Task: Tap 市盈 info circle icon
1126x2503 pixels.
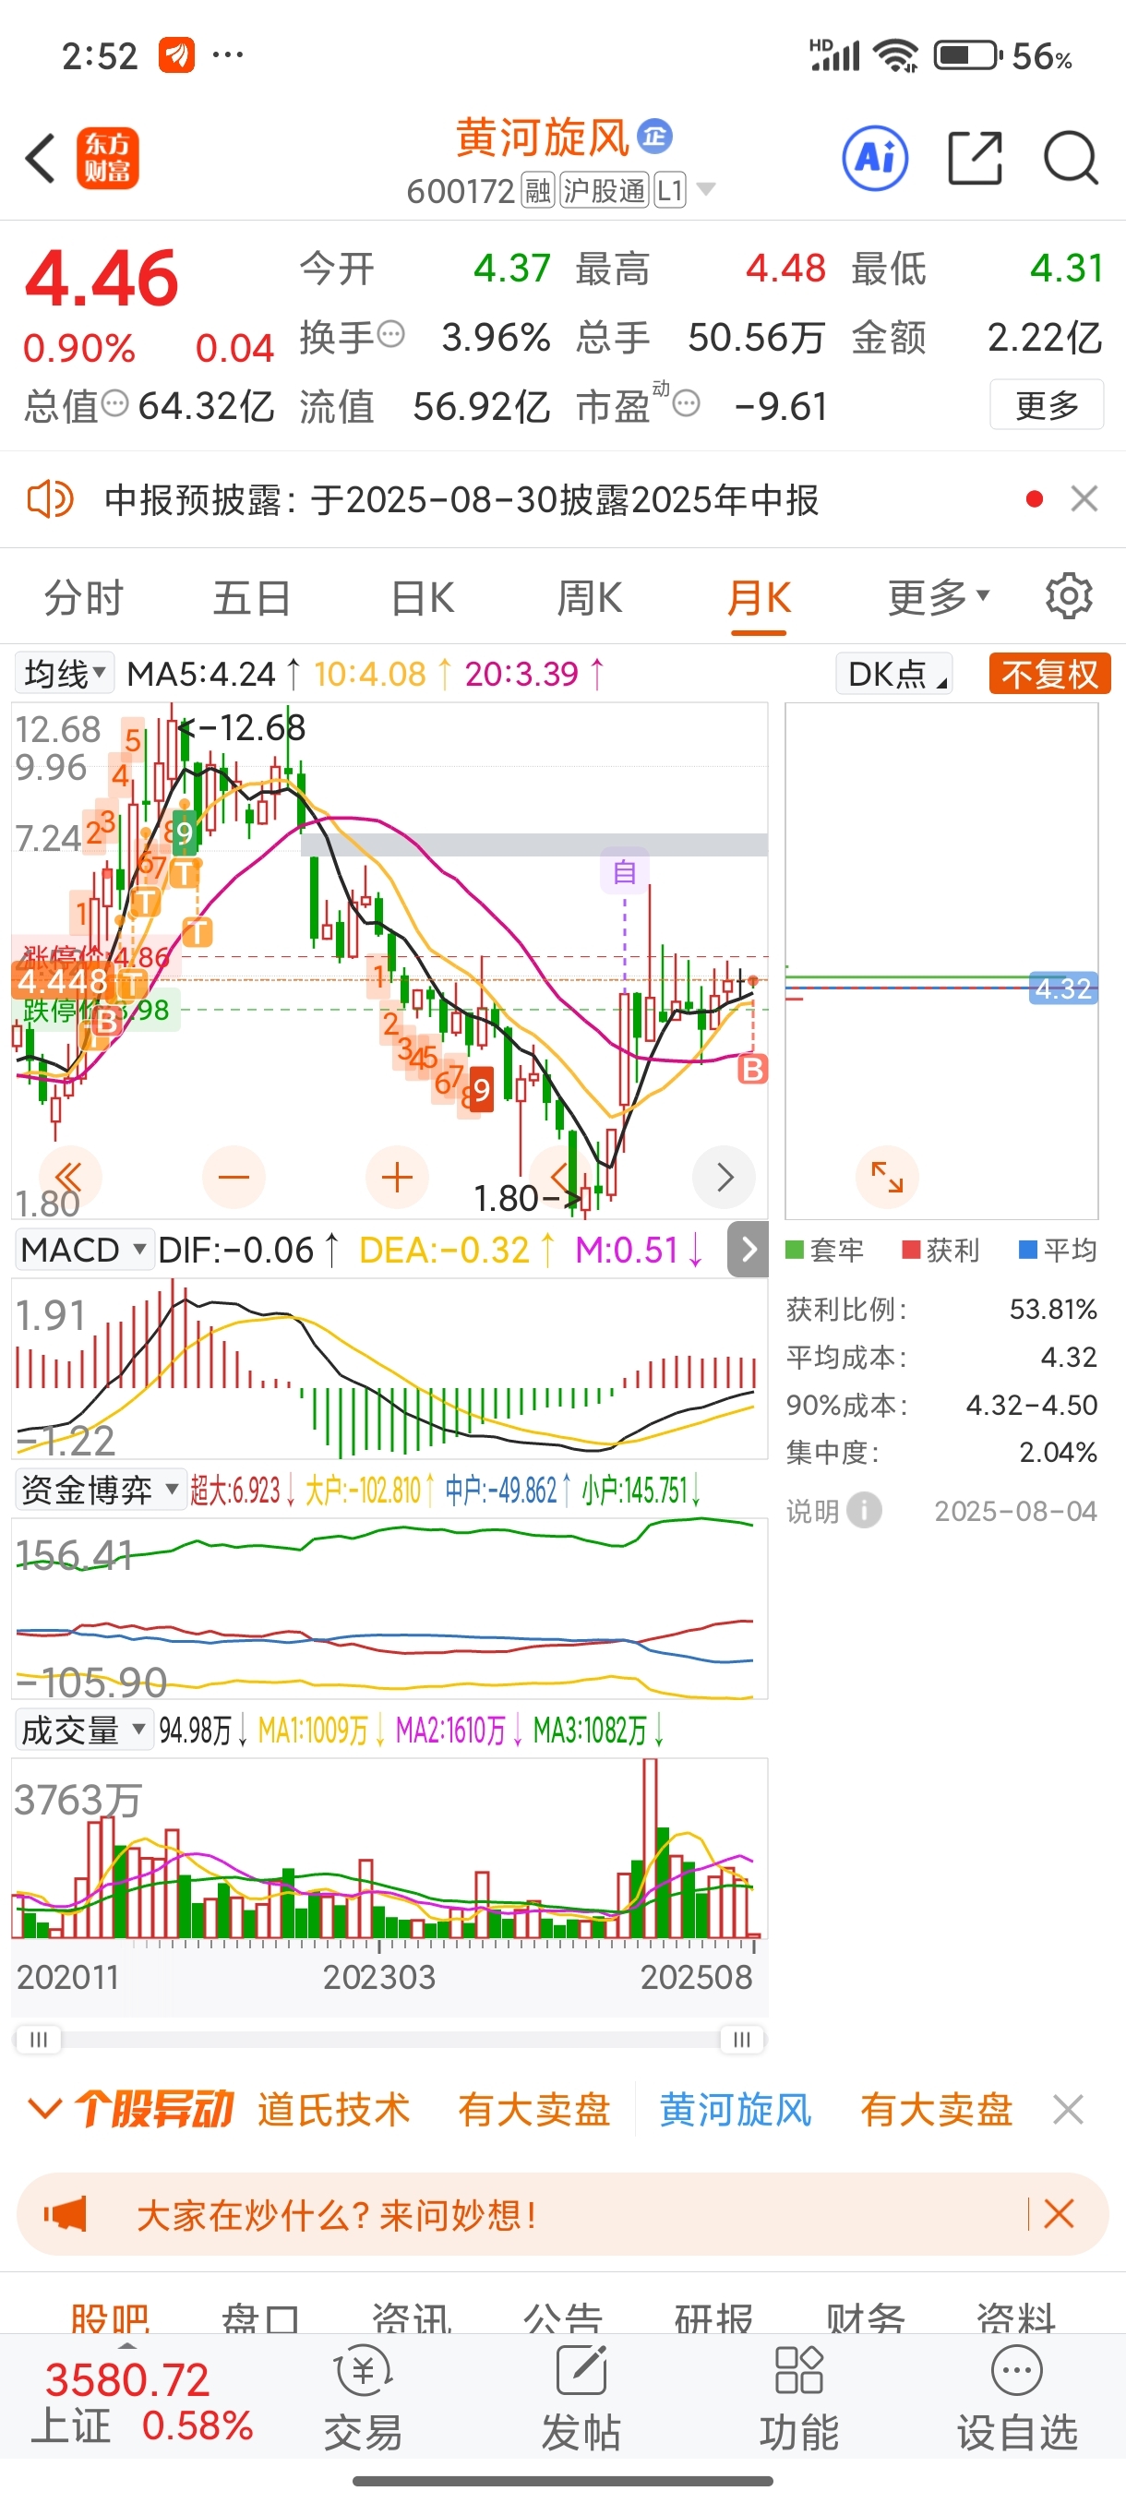Action: pyautogui.click(x=686, y=403)
